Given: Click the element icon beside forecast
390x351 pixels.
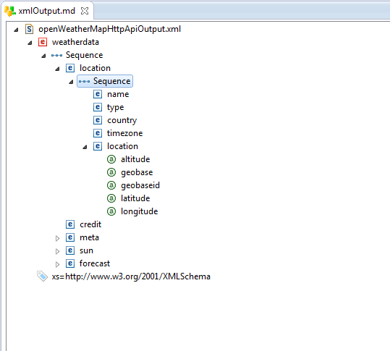Looking at the screenshot, I should 70,263.
